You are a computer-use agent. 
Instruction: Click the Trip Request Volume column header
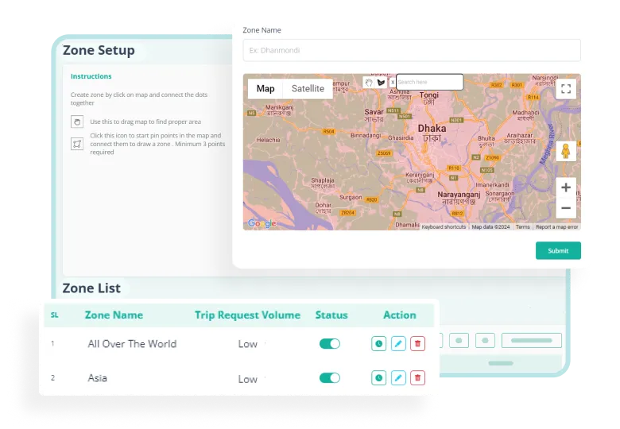247,315
